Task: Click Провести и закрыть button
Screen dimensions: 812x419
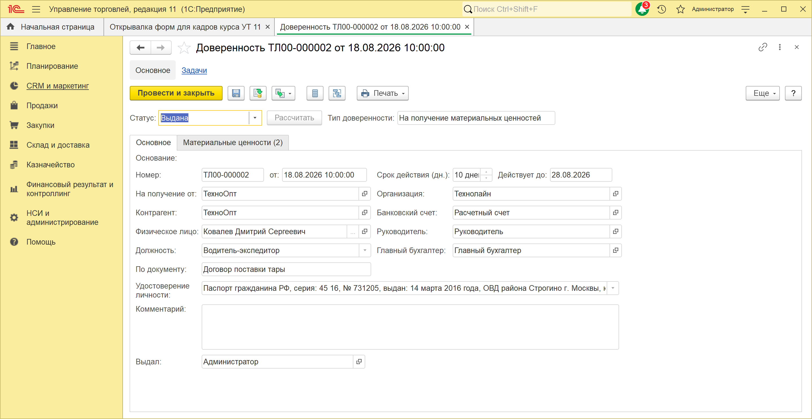Action: [176, 93]
